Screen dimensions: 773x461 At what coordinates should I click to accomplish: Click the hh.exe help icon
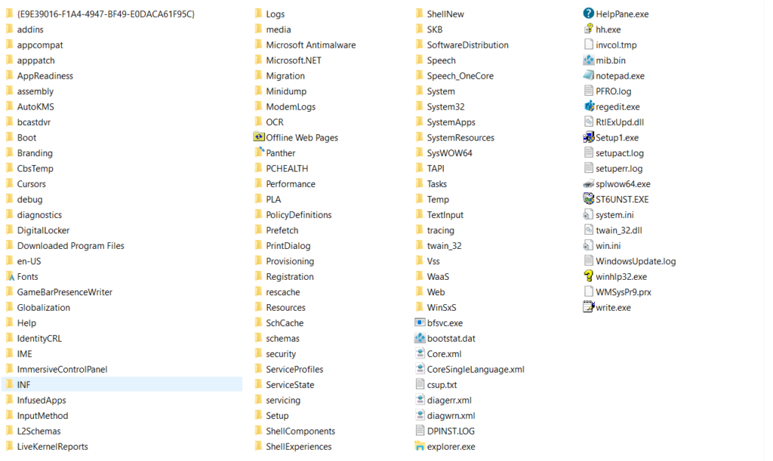[588, 29]
